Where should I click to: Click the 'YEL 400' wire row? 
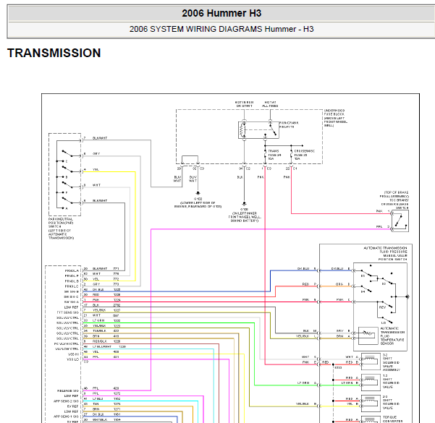pyautogui.click(x=101, y=351)
